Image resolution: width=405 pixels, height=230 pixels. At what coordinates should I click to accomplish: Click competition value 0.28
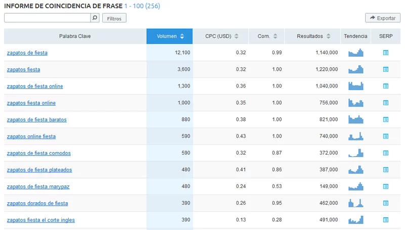pyautogui.click(x=276, y=220)
